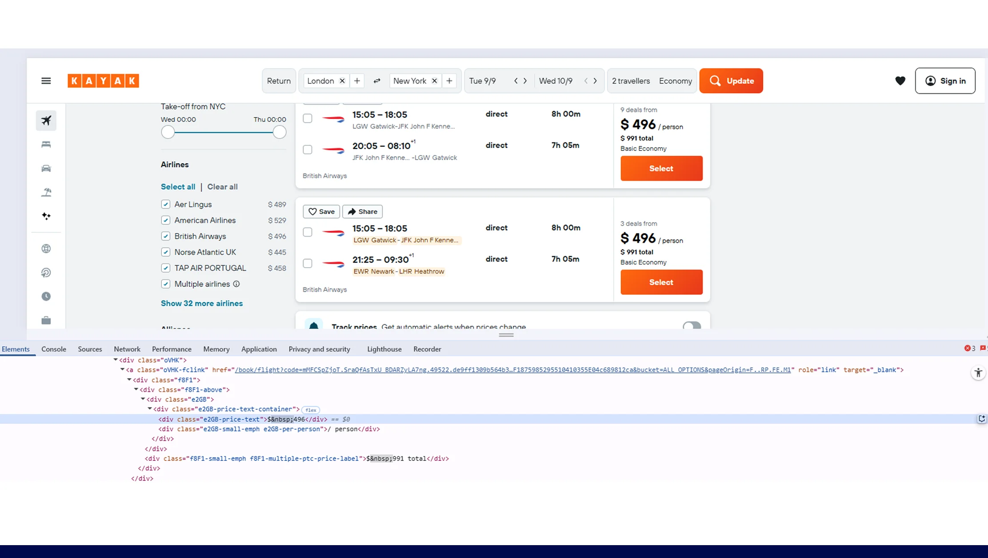Select the Cars icon in the sidebar
The width and height of the screenshot is (988, 558).
46,168
